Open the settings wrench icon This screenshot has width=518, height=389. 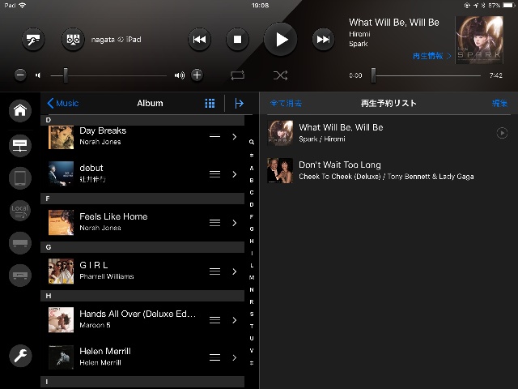(20, 355)
